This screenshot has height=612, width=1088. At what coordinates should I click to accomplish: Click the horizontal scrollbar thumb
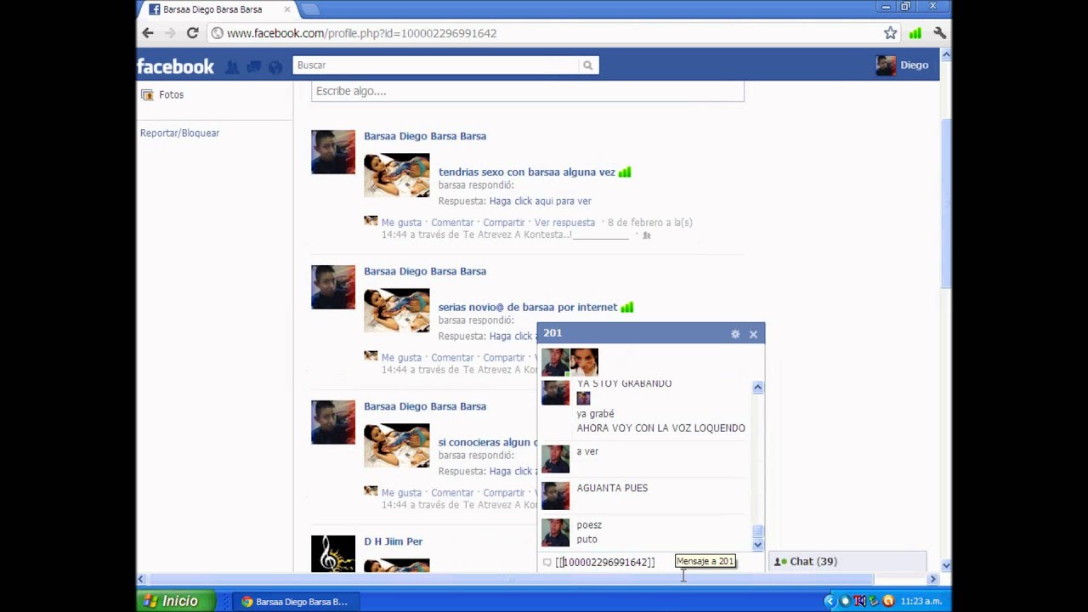point(512,580)
